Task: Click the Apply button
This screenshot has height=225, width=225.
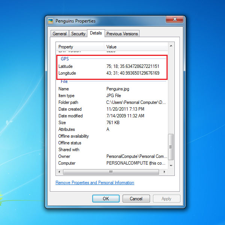Action: 166,199
